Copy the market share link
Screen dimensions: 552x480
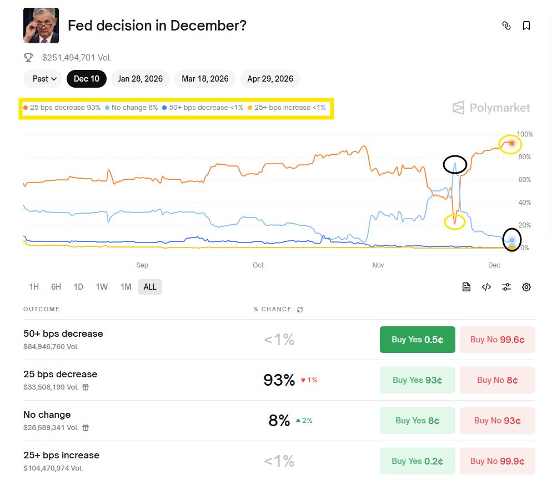(x=506, y=26)
